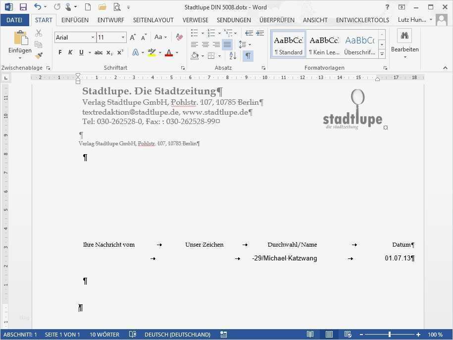Switch to the EINFÜGEN ribbon tab
The height and width of the screenshot is (340, 453).
tap(75, 20)
